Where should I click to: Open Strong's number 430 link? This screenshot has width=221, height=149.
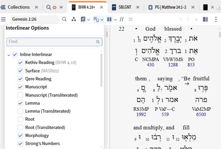151,65
